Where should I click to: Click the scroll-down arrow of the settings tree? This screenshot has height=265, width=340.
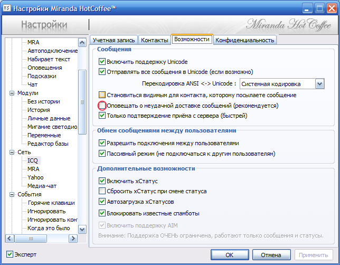[x=82, y=230]
